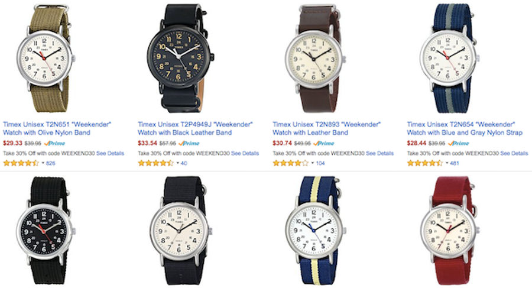
Task: Open Timex T2P4949J Black Leather Band title link
Action: click(195, 128)
